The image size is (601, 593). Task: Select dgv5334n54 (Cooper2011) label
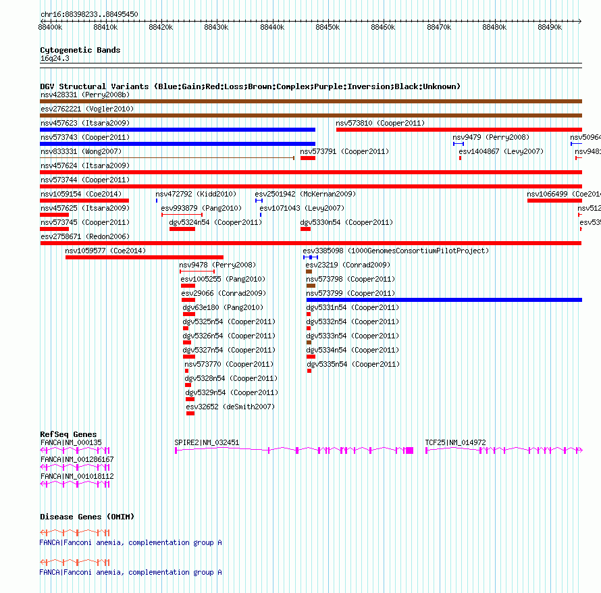[352, 350]
